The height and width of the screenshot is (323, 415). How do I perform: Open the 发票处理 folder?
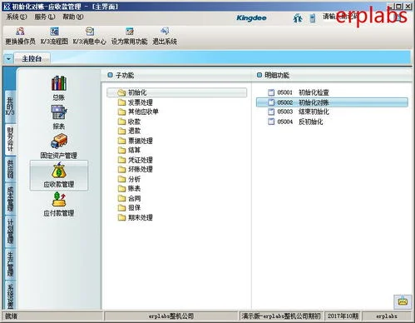coord(136,102)
